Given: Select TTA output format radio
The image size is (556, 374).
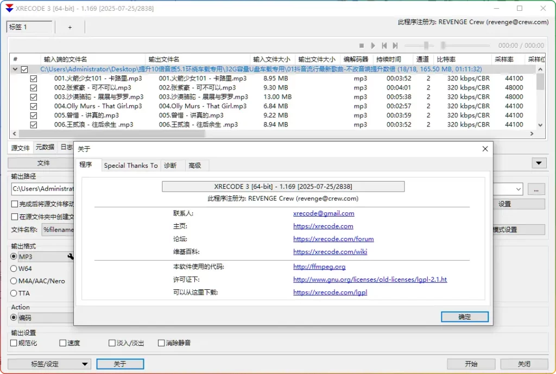Looking at the screenshot, I should (14, 293).
